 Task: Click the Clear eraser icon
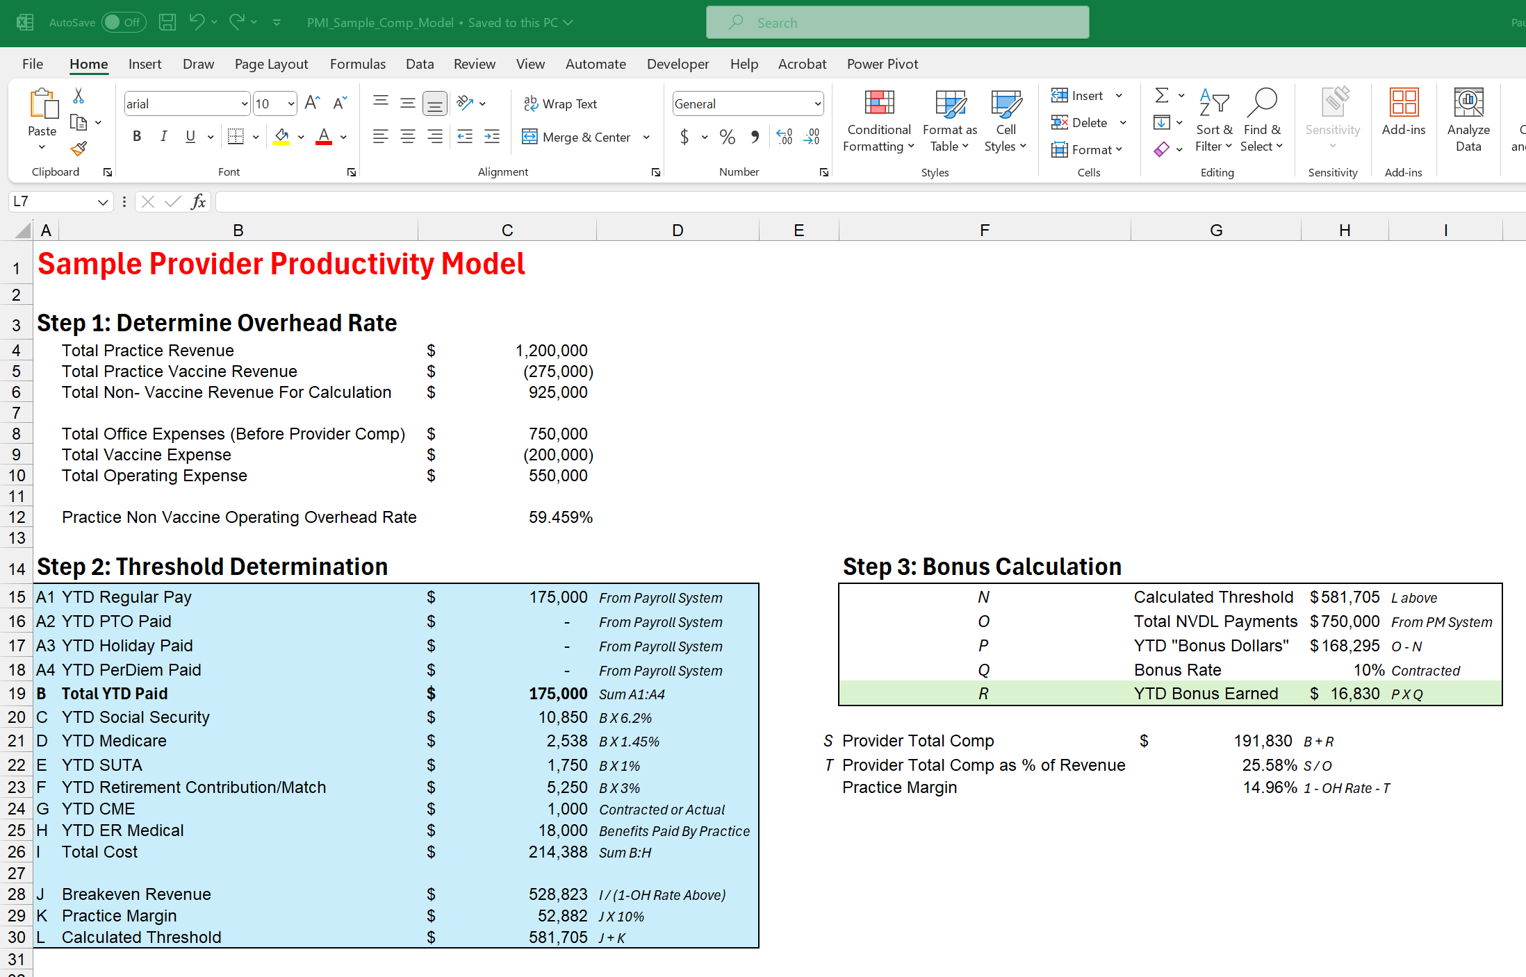point(1162,149)
